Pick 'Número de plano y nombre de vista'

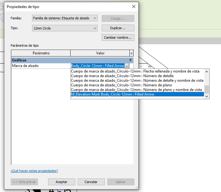(x=136, y=90)
